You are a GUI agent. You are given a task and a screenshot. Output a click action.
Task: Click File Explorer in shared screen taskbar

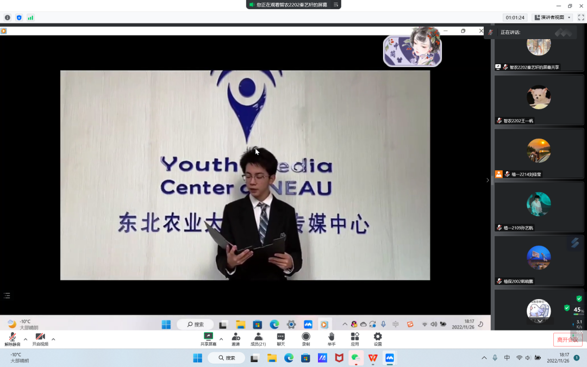pos(240,324)
